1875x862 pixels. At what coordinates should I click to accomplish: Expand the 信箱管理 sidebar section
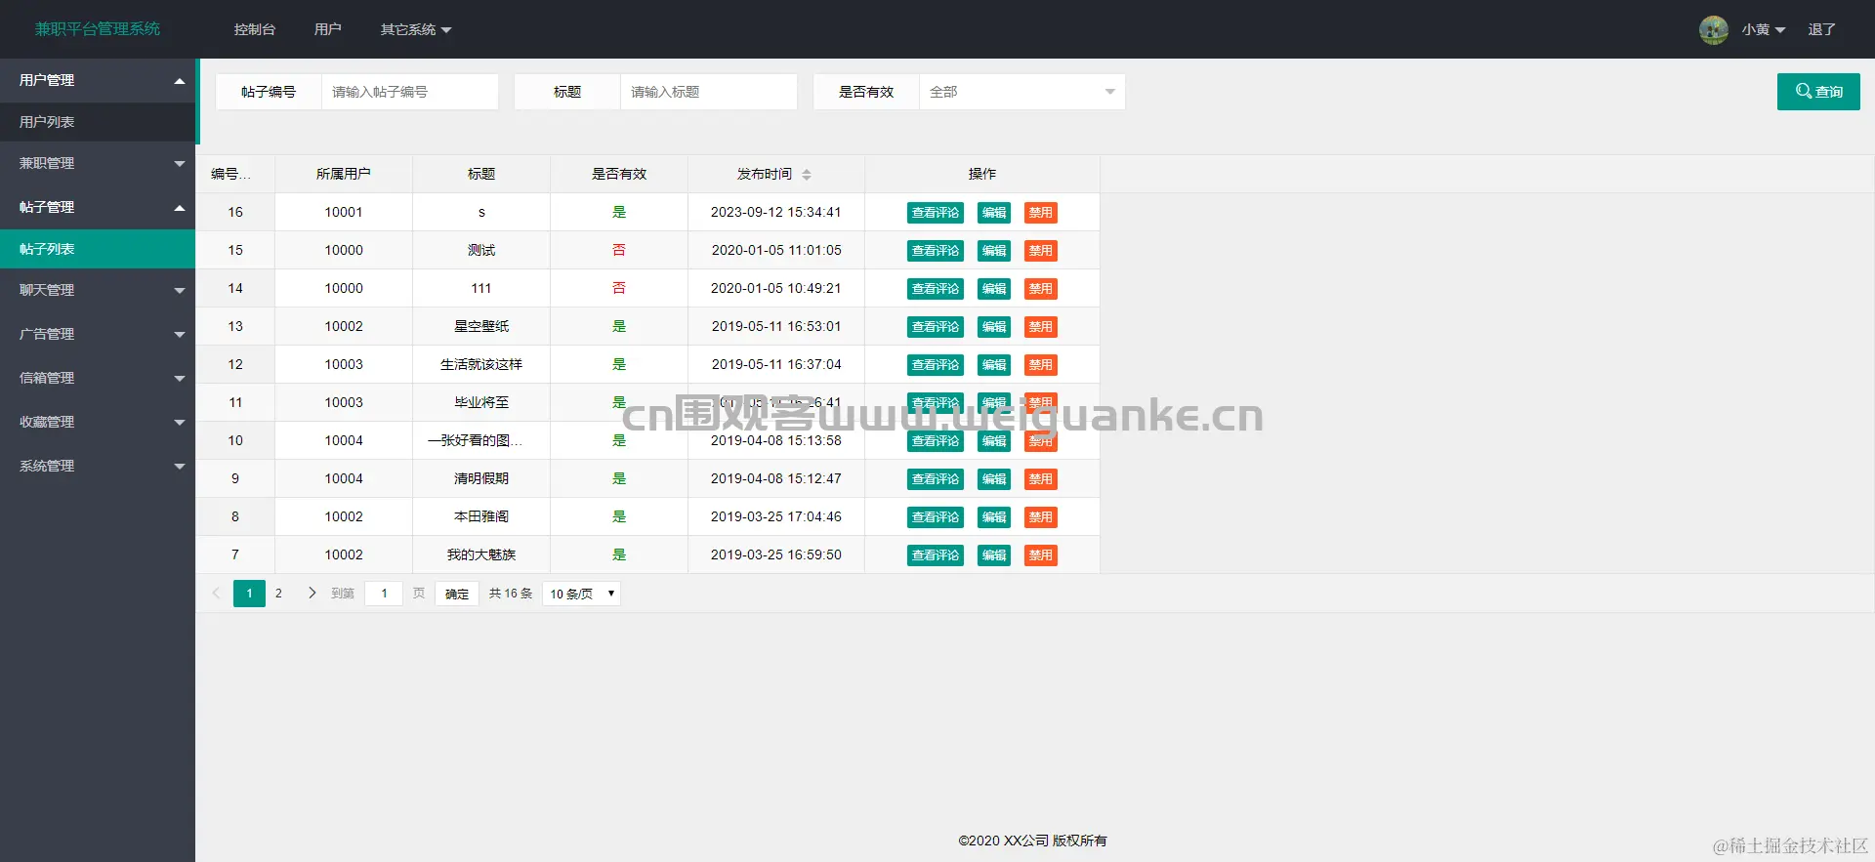coord(98,378)
